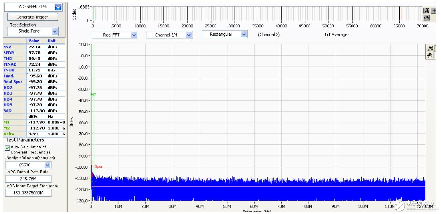Screen dimensions: 441x214
Task: Click the crosshair cursor tool on Codes graph
Action: click(x=434, y=11)
